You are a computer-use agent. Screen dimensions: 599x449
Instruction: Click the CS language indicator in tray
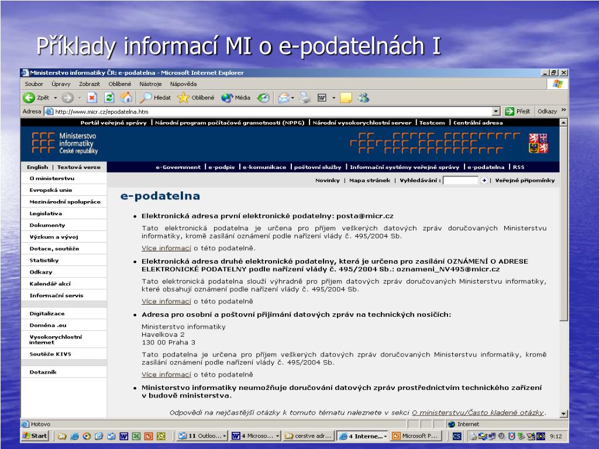456,436
